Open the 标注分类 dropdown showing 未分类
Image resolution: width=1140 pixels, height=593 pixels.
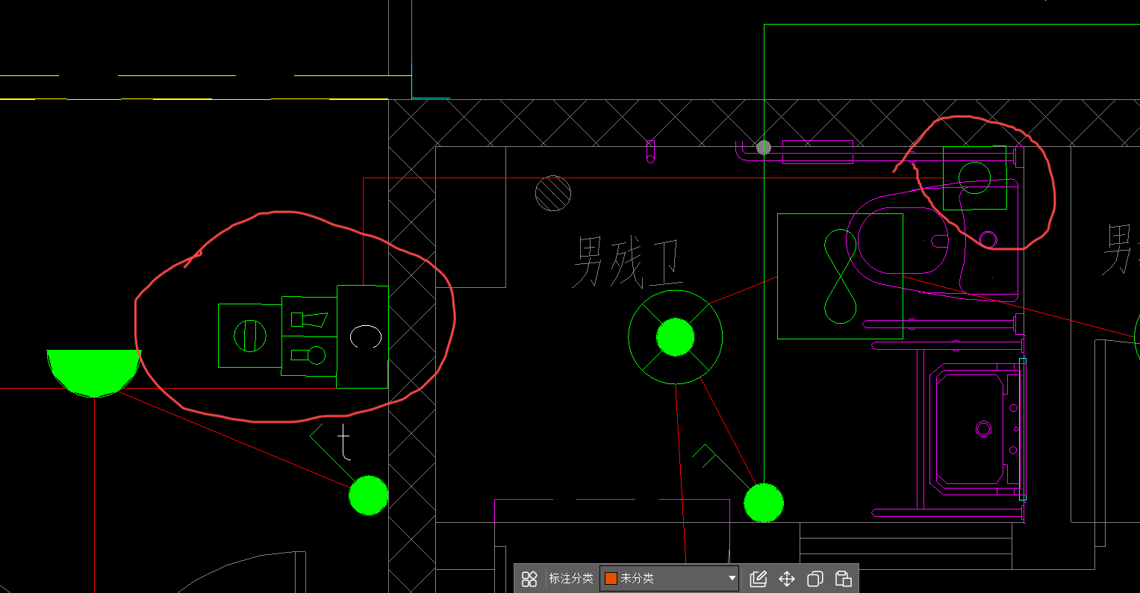tap(670, 579)
